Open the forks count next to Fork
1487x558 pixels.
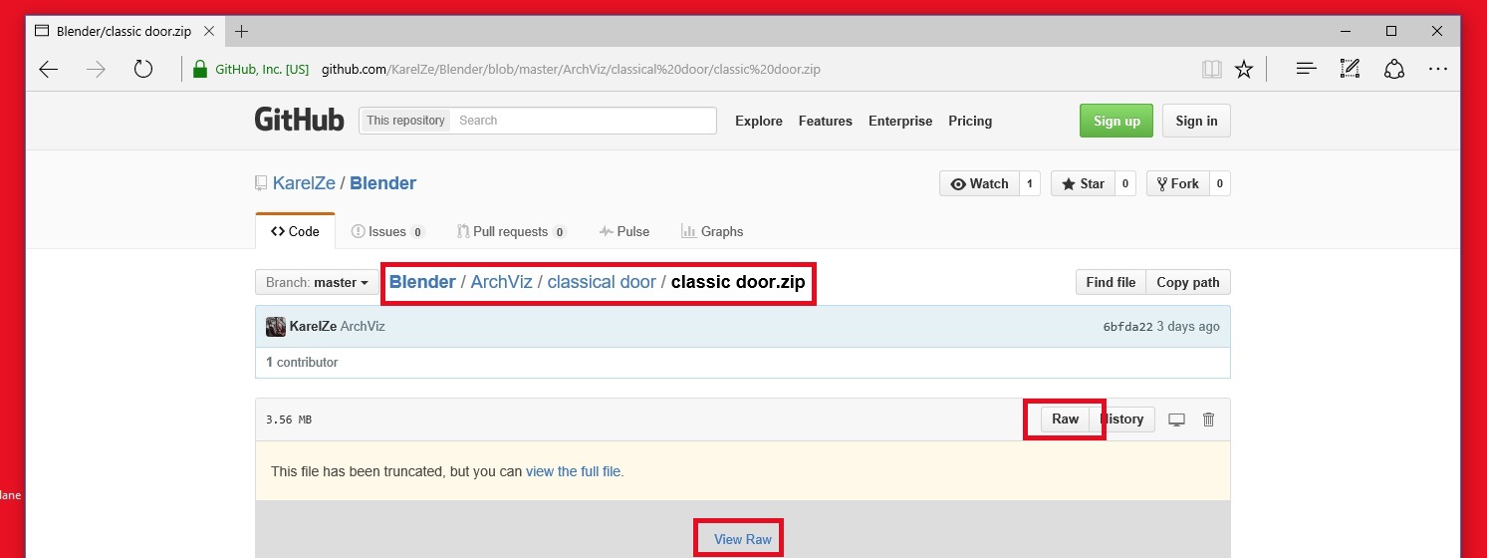1220,183
